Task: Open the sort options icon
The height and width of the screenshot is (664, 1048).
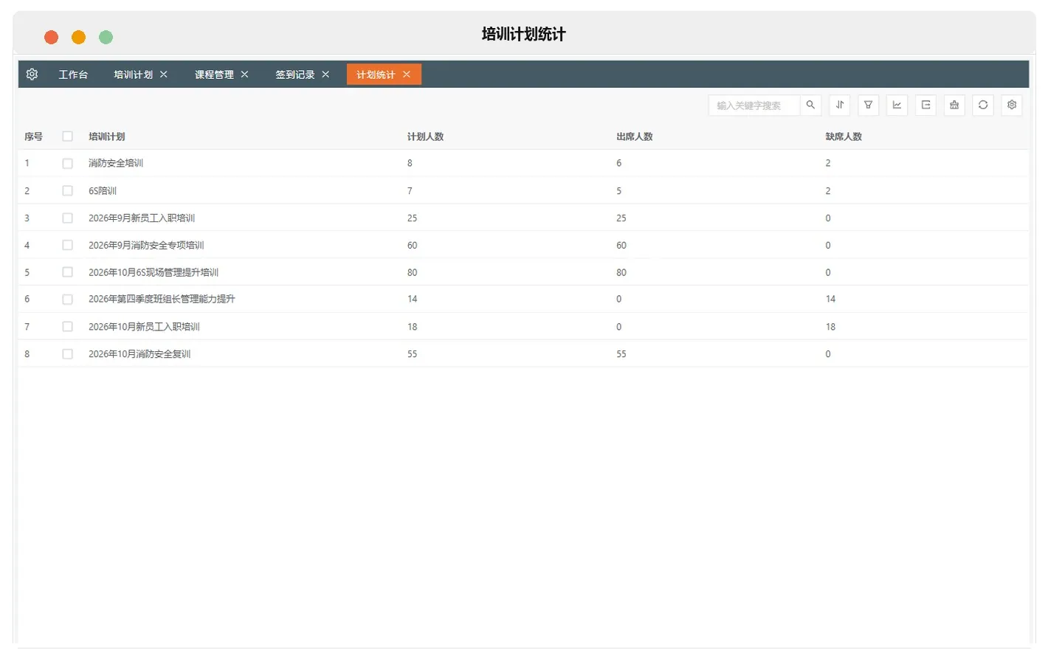Action: click(x=840, y=105)
